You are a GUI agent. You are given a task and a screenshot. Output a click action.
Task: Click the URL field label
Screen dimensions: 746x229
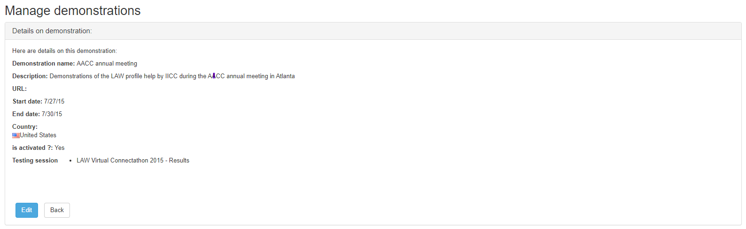point(19,89)
